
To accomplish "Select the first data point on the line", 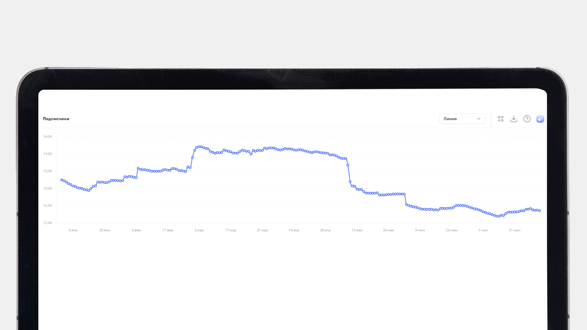I will [62, 180].
